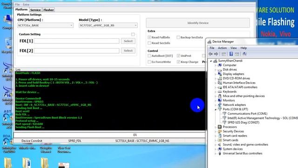Click the Processors category icon

(220, 127)
